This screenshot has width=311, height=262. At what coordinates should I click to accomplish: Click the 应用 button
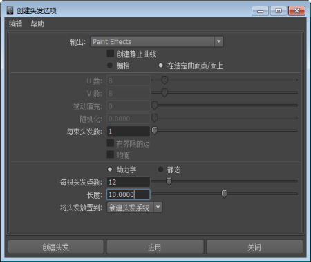pyautogui.click(x=155, y=247)
